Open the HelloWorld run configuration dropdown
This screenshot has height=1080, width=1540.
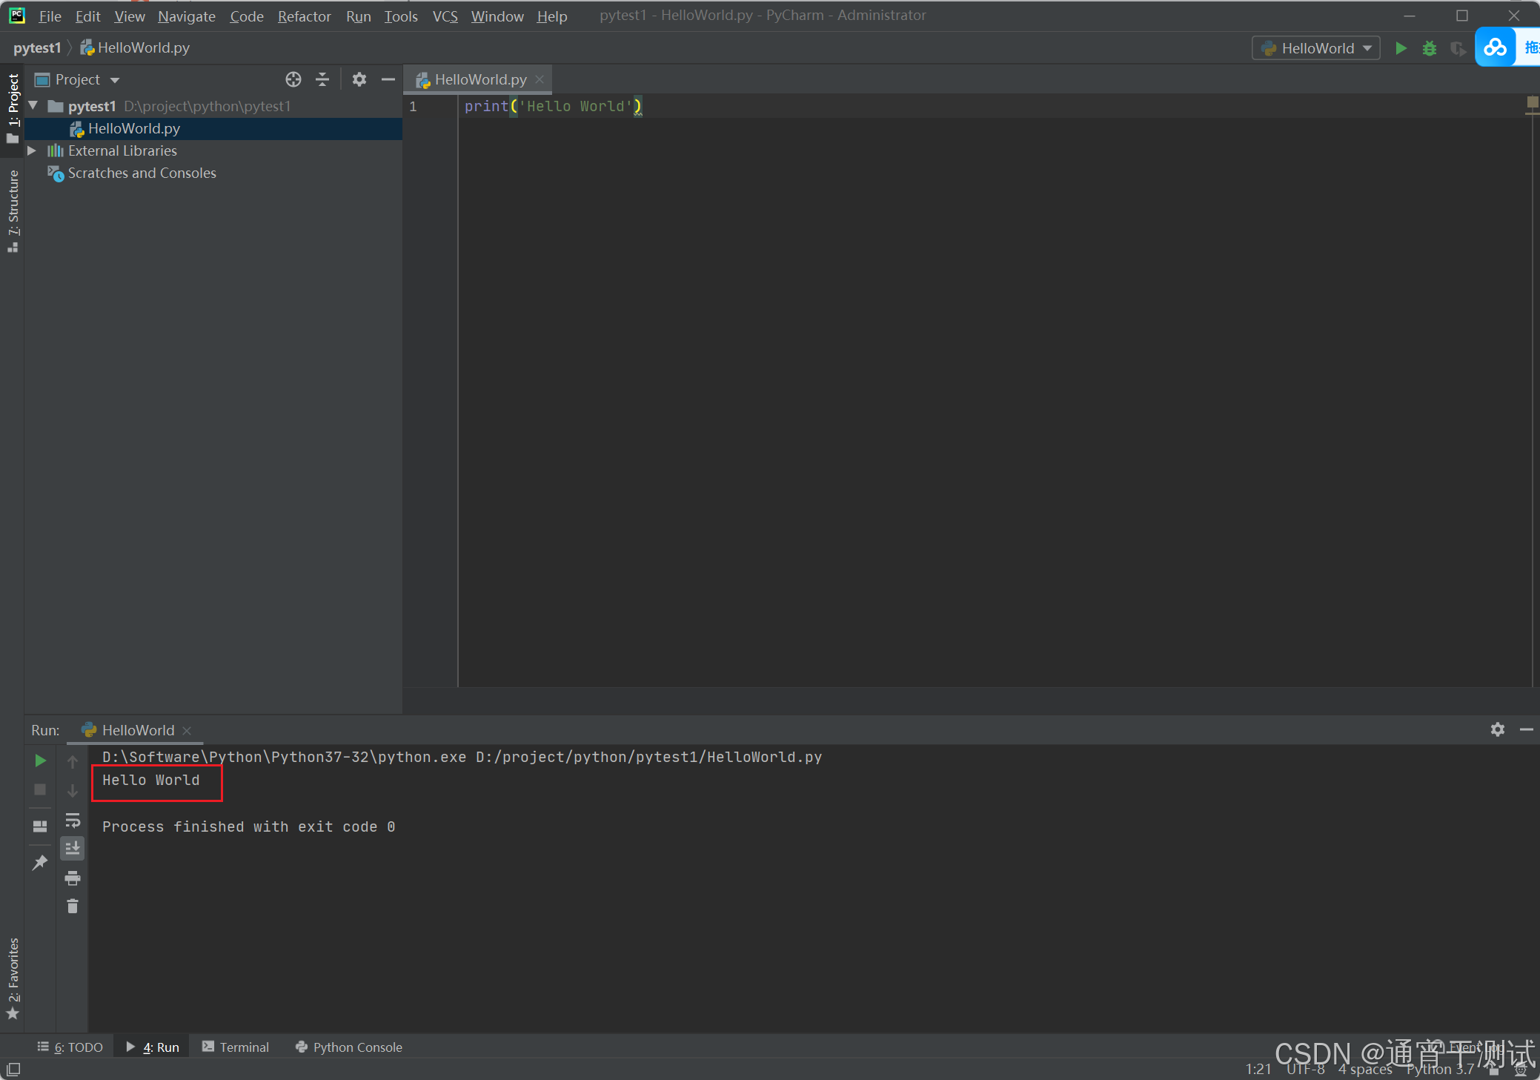[1316, 48]
